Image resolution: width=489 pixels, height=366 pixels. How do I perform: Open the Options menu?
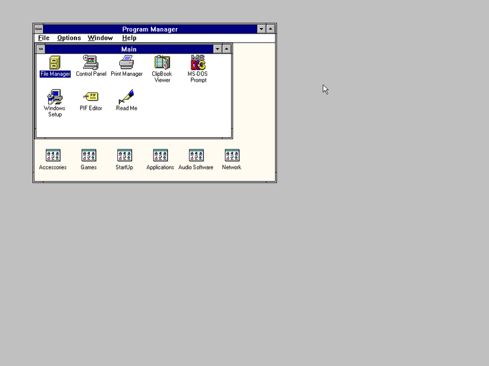click(69, 38)
